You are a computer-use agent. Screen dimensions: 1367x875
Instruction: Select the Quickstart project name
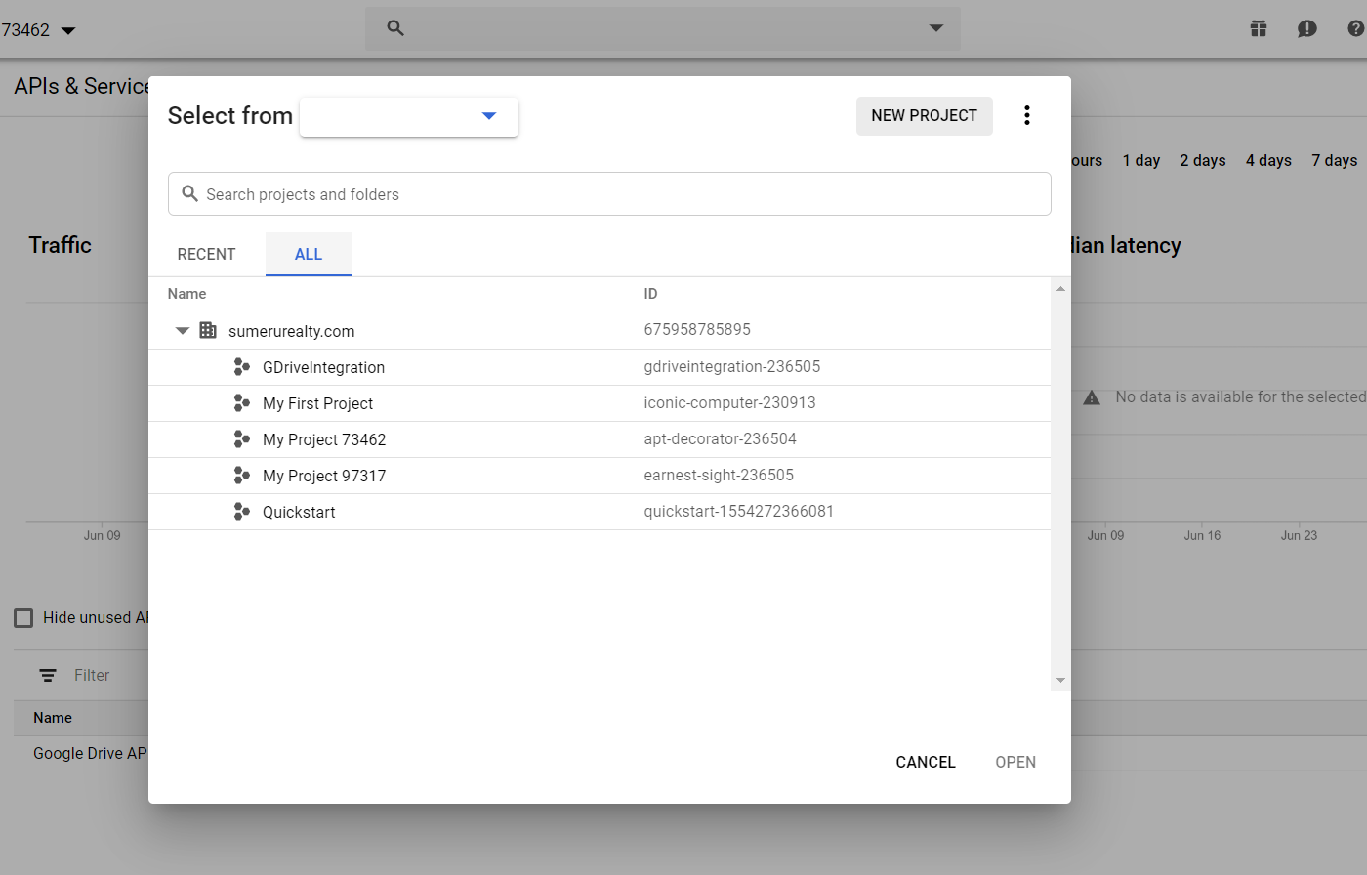pyautogui.click(x=299, y=512)
